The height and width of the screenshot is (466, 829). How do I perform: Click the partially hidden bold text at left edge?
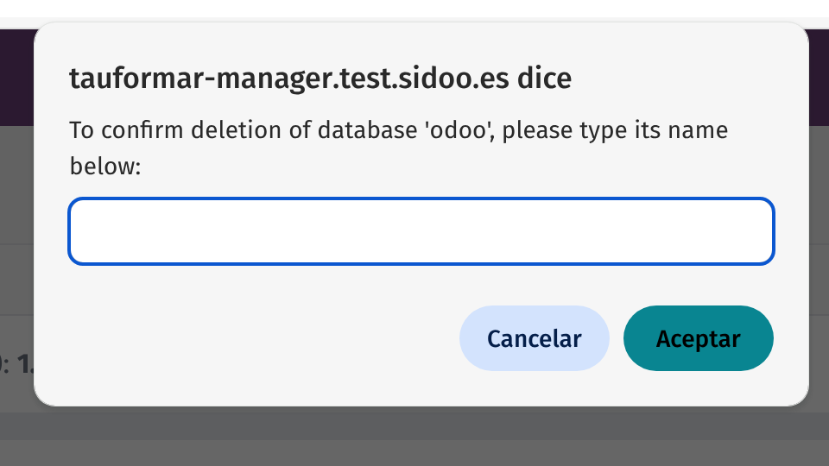(19, 364)
